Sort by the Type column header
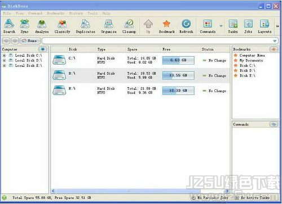This screenshot has width=282, height=204. click(102, 49)
